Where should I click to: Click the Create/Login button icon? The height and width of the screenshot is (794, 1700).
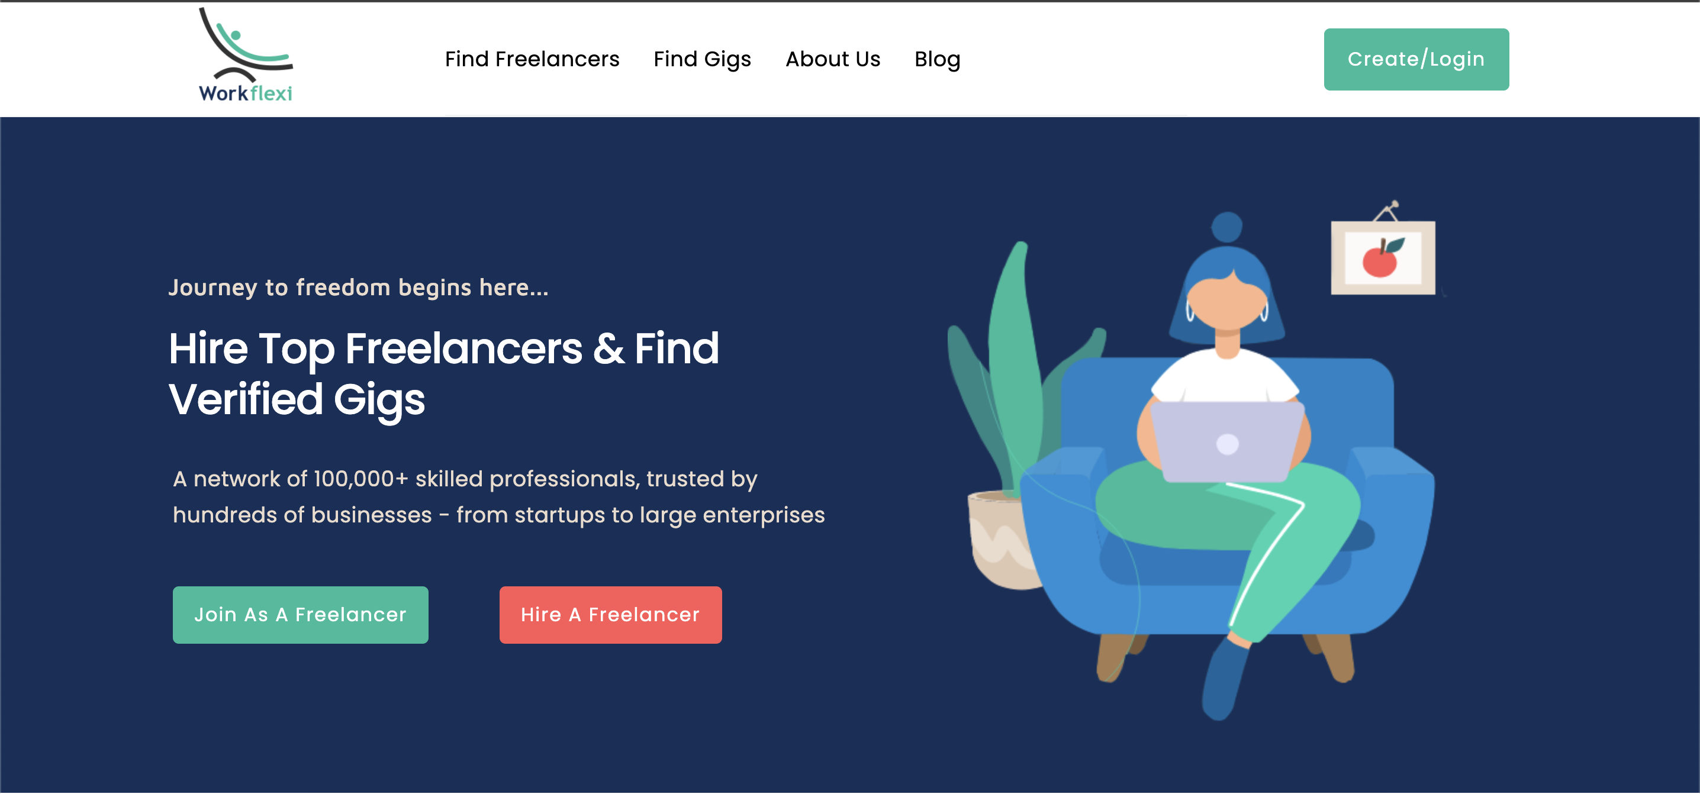[x=1417, y=59]
